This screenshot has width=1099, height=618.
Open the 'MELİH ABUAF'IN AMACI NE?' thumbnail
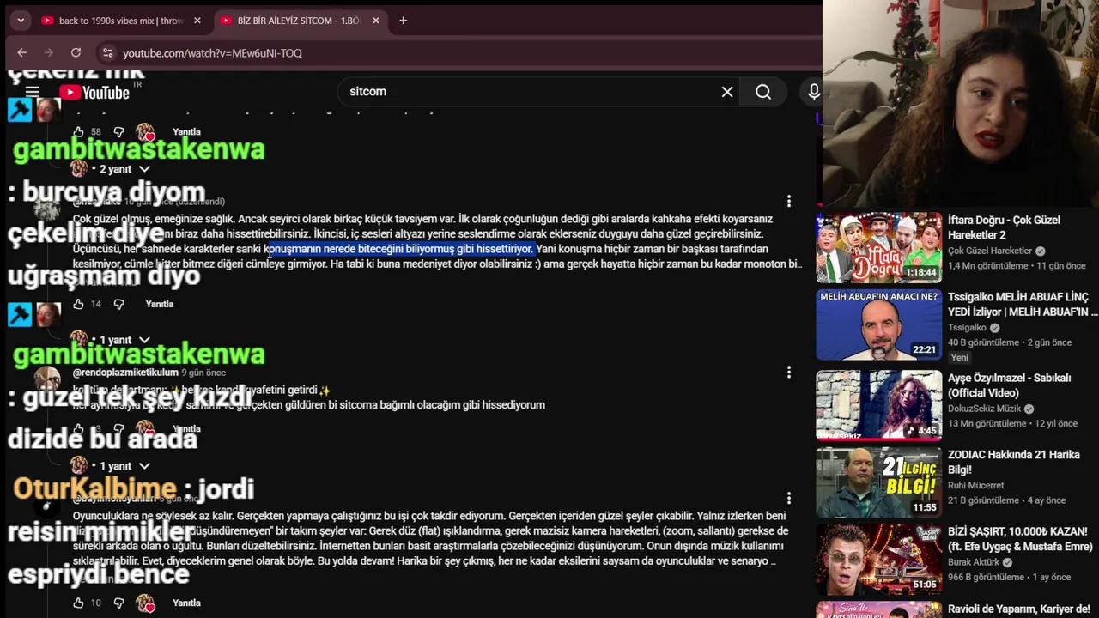878,324
